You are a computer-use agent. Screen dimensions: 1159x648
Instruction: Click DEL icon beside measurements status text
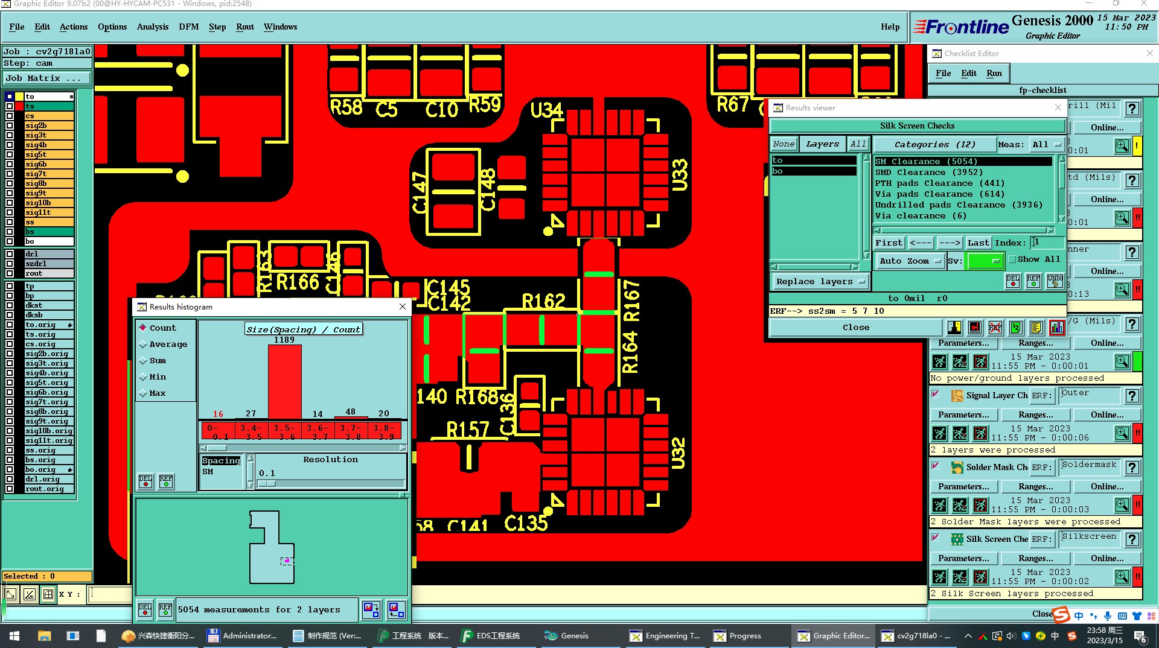[x=145, y=609]
